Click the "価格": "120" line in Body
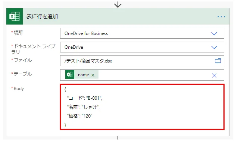The width and height of the screenshot is (238, 141). coord(80,116)
